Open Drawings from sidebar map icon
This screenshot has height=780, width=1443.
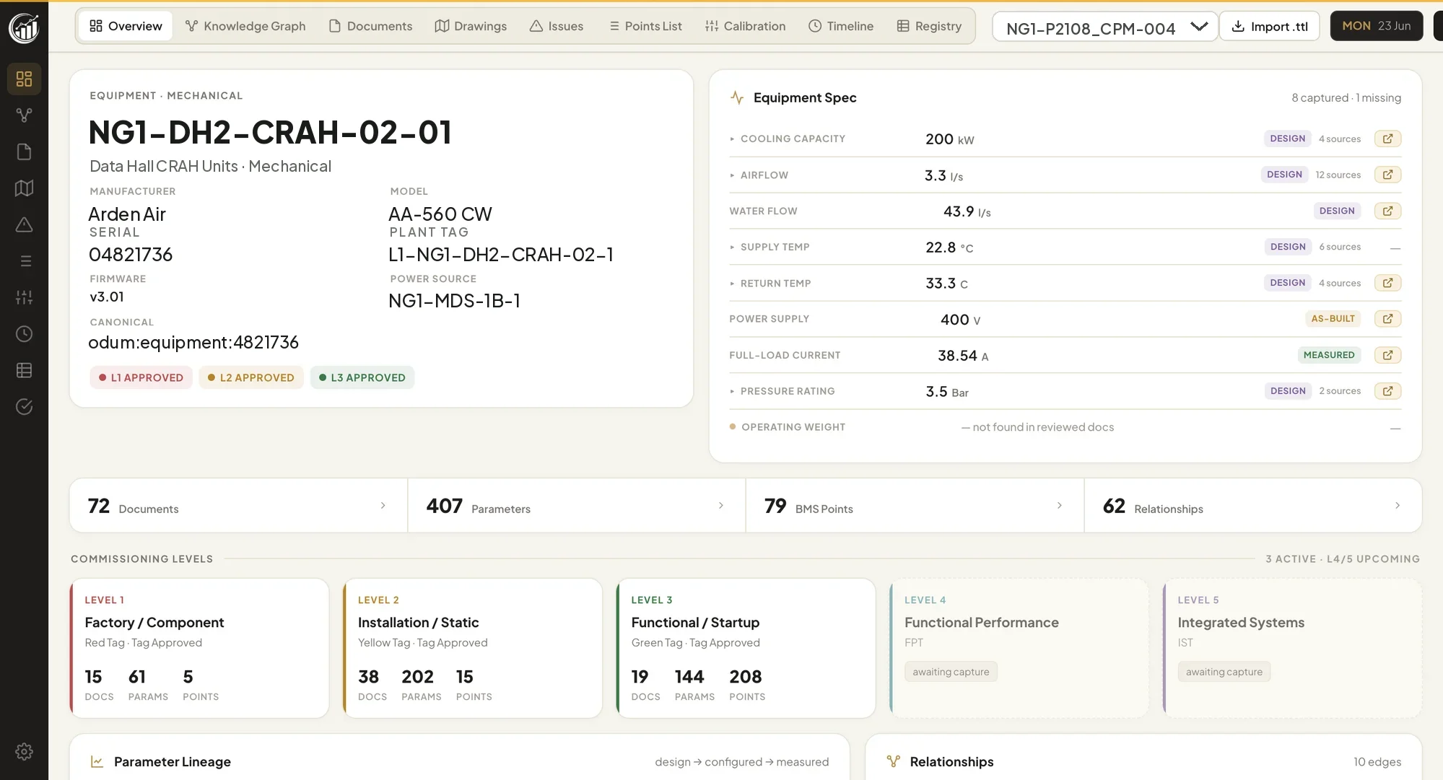[24, 188]
